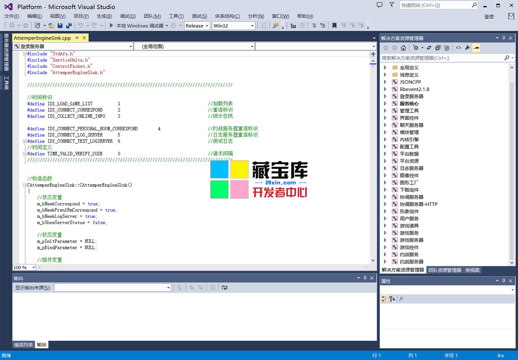
Task: Click the Preview Selected Items icon
Action: point(476,48)
